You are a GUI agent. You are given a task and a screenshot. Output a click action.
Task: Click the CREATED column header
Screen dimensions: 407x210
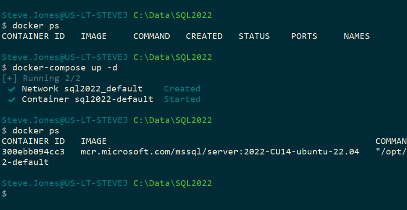pos(204,36)
